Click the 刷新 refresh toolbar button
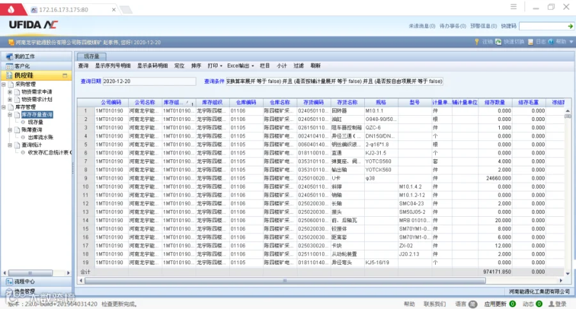The image size is (576, 309). 316,66
